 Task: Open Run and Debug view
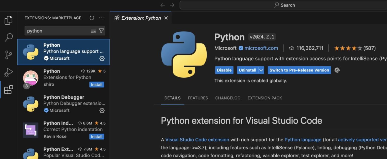click(x=9, y=72)
